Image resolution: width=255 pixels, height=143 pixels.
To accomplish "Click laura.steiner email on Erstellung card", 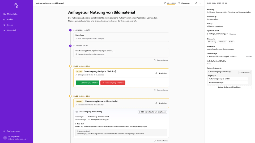I will pos(91,39).
